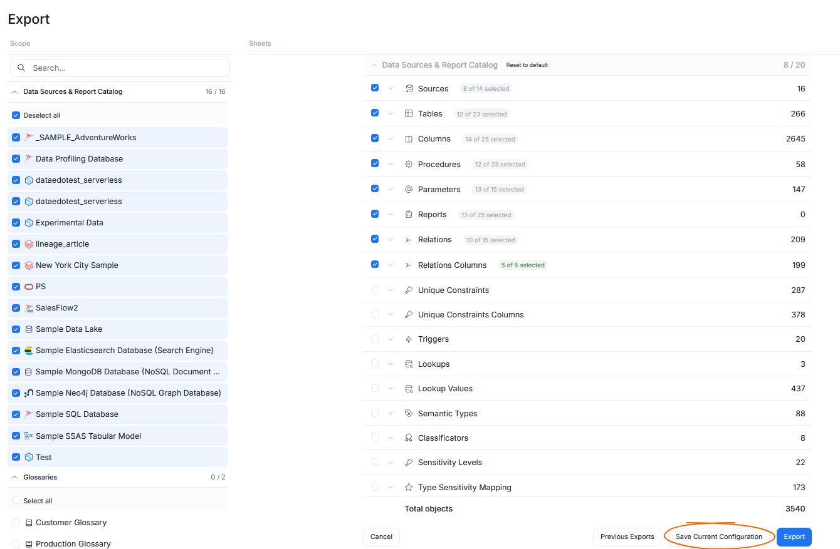Click the Classificators badge icon

click(x=409, y=438)
